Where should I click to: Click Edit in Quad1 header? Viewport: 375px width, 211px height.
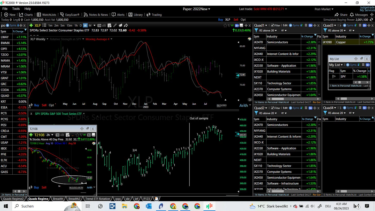285,25
